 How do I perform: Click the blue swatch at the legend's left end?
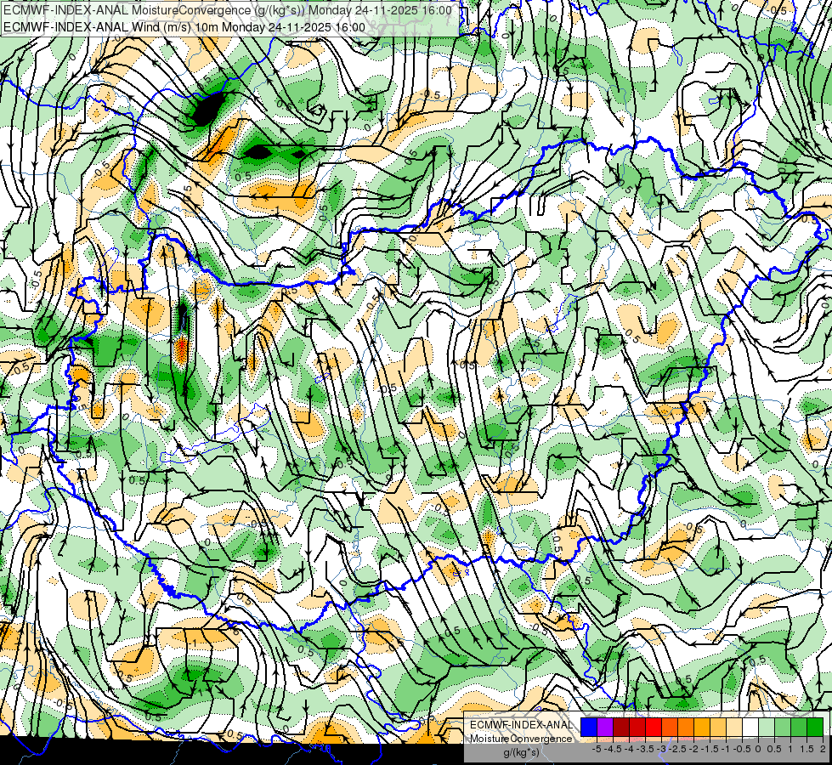point(589,728)
